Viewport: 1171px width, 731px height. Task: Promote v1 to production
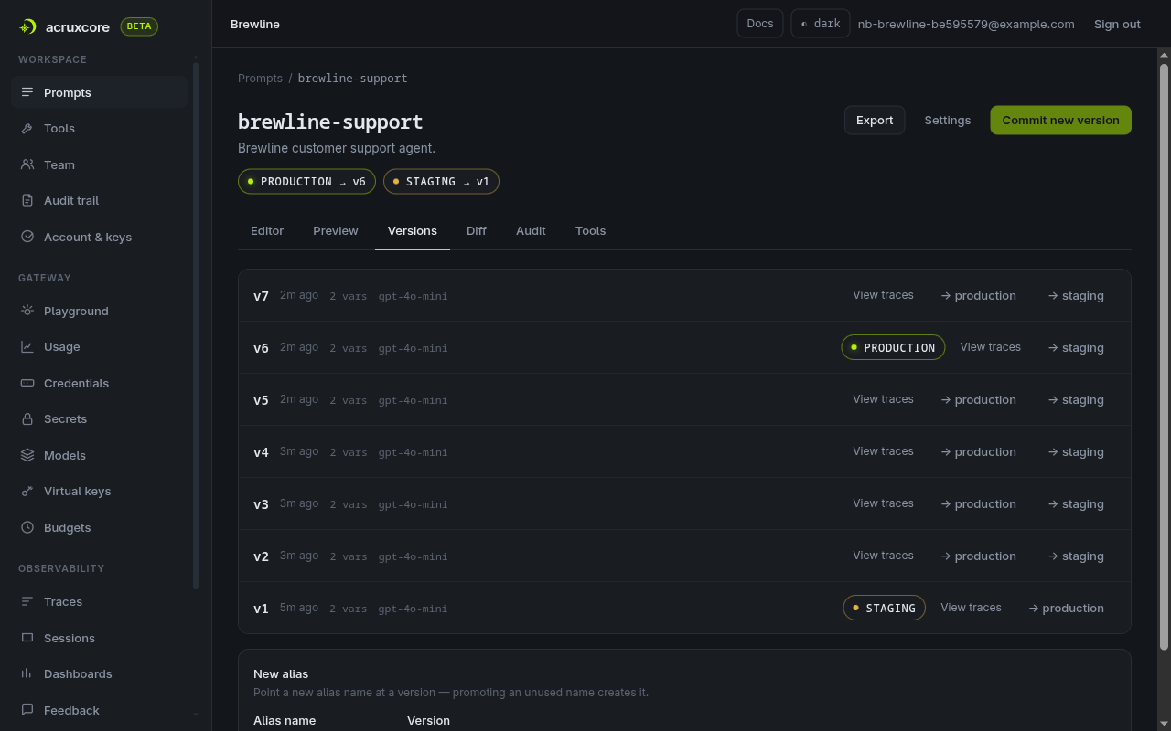point(1067,609)
